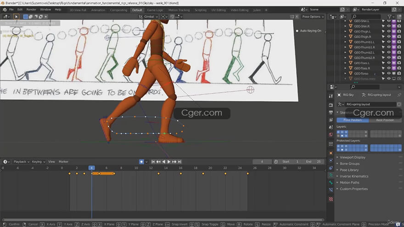Click the Rest Position button

tap(385, 120)
